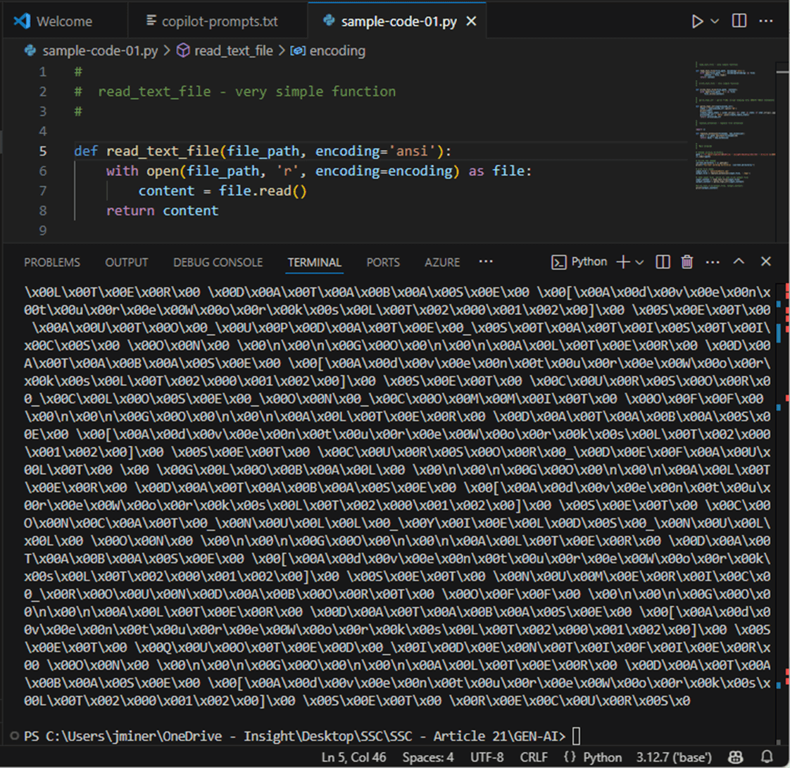
Task: Open the DEBUG CONSOLE panel tab
Action: (x=218, y=262)
